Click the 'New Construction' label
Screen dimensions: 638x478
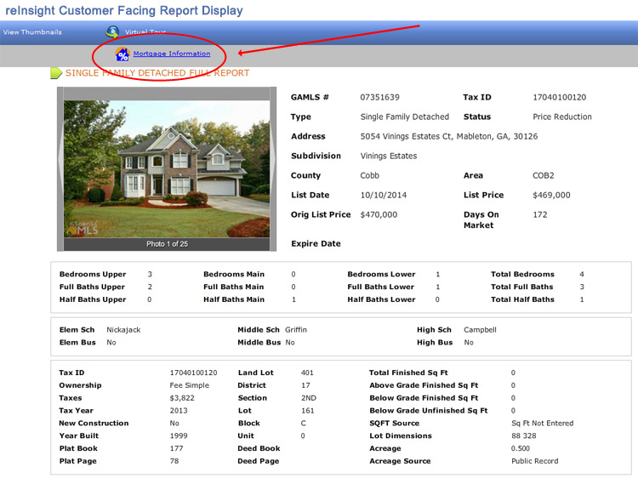pyautogui.click(x=94, y=423)
